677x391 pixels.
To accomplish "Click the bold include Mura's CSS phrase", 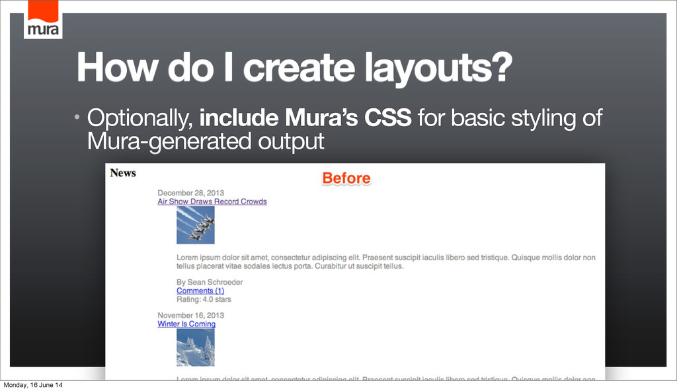I will coord(305,118).
